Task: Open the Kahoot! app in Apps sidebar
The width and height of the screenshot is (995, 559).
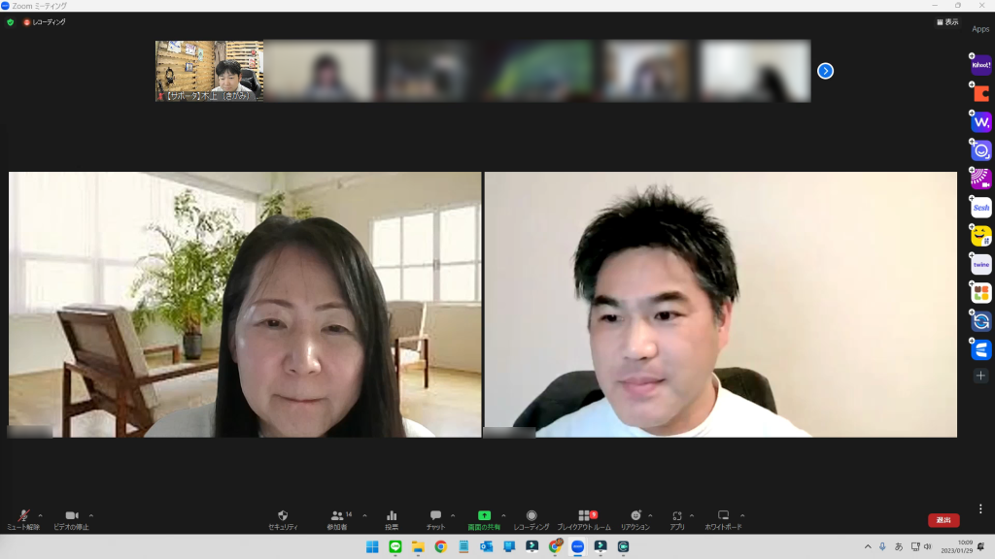Action: (x=981, y=64)
